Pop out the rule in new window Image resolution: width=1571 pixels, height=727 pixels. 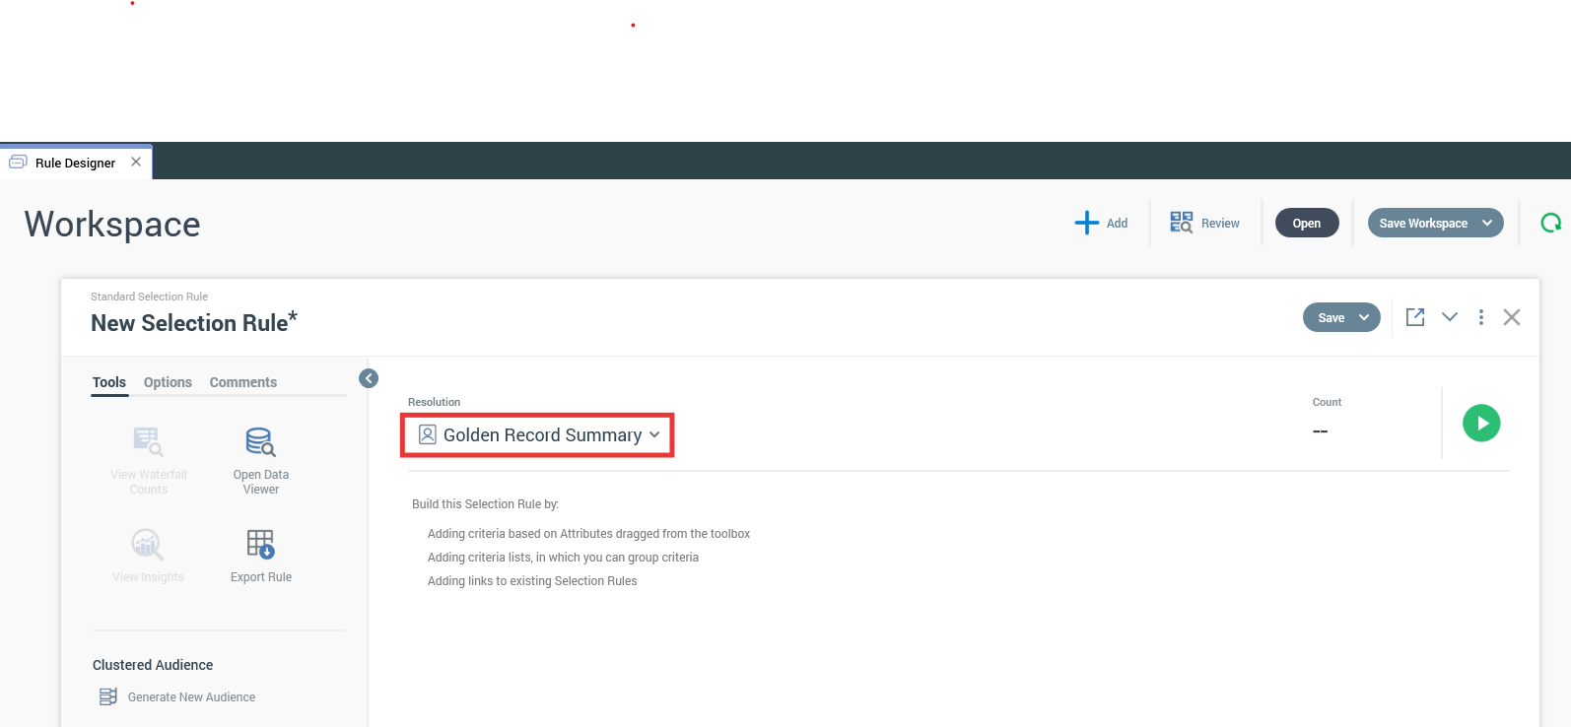tap(1415, 317)
